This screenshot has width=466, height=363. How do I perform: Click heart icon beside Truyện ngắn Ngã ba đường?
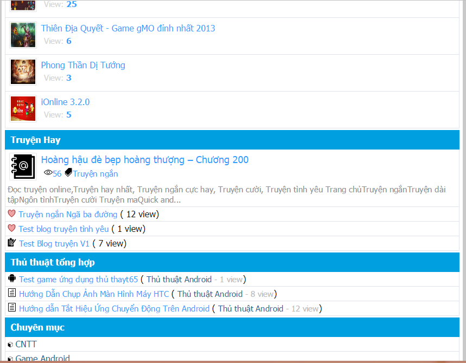click(11, 213)
